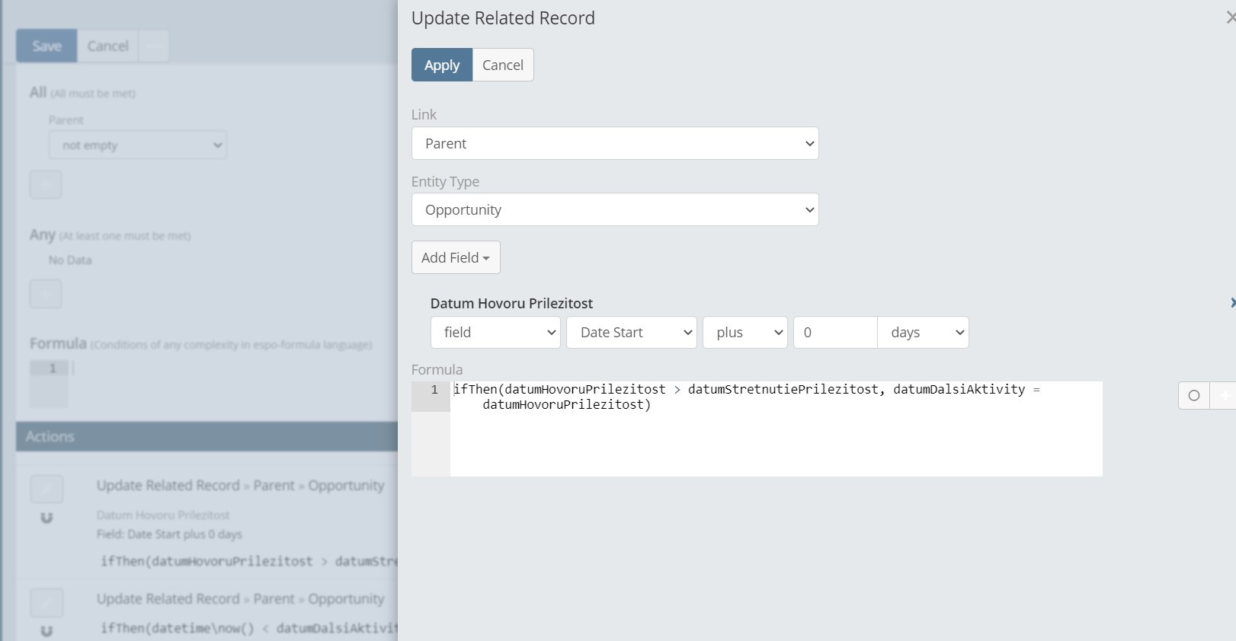
Task: Click drag handle of first action
Action: pyautogui.click(x=46, y=518)
